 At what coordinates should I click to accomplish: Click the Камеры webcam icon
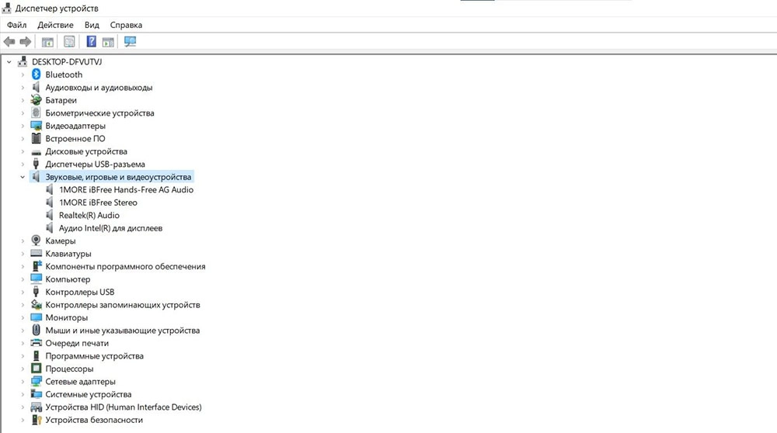tap(36, 241)
